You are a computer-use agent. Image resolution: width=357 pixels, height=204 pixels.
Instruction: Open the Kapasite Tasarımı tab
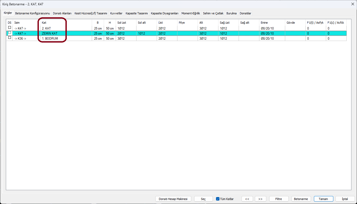[x=137, y=13]
